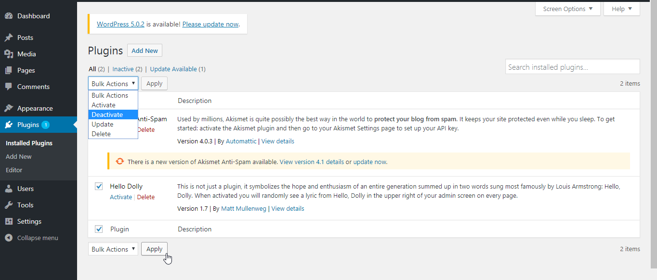Select Update from the bulk actions list

pyautogui.click(x=113, y=124)
